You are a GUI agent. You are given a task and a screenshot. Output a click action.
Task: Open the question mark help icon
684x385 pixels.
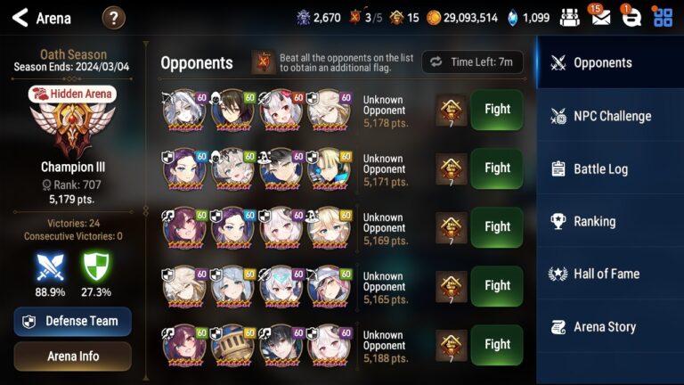pos(113,19)
